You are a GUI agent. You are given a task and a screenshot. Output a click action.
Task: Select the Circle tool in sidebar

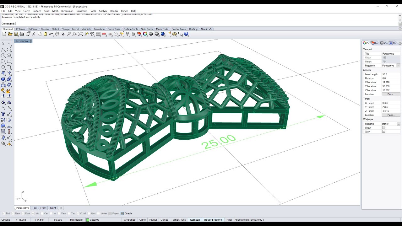pos(3,55)
